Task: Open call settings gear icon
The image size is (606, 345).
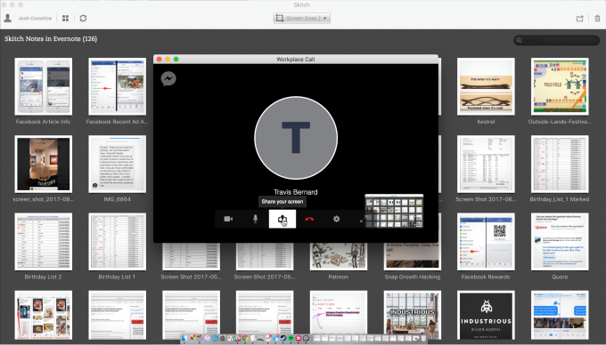Action: point(337,219)
